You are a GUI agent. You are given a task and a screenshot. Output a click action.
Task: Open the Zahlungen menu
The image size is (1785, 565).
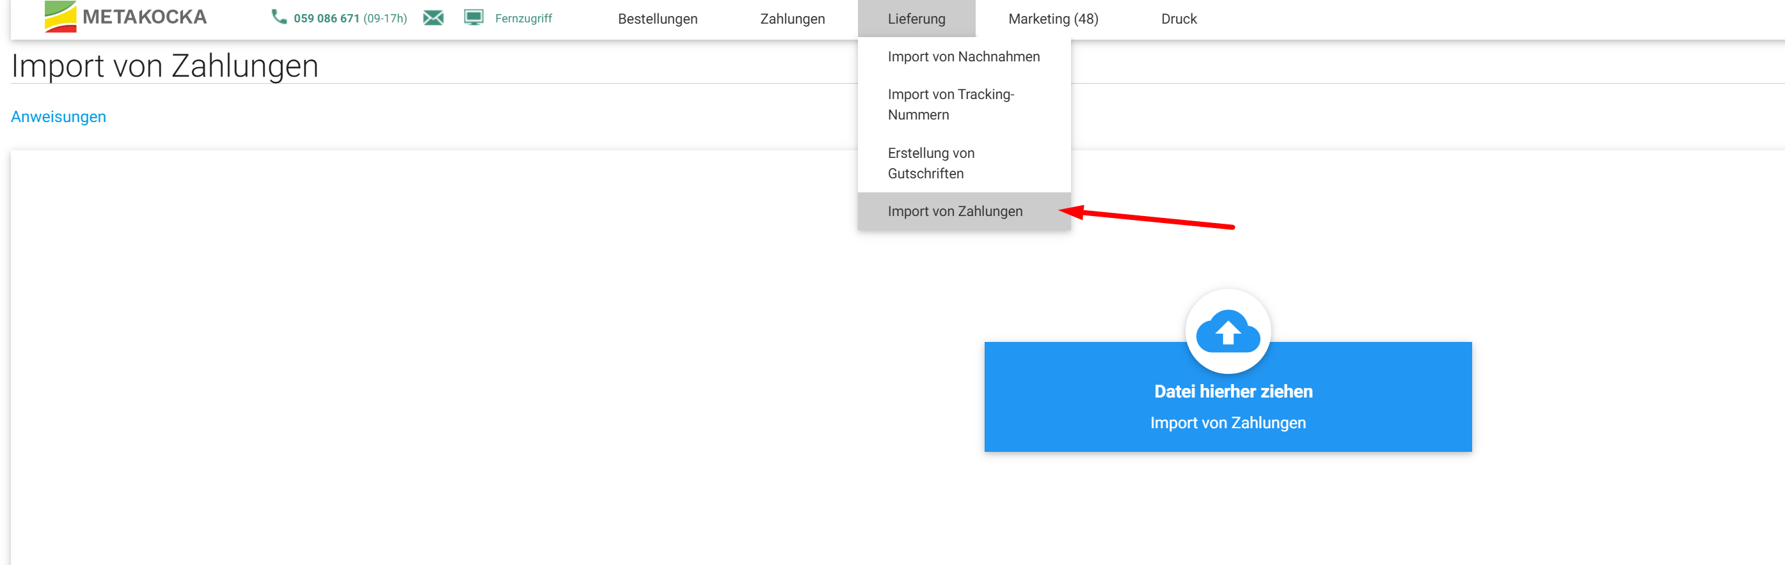tap(792, 19)
